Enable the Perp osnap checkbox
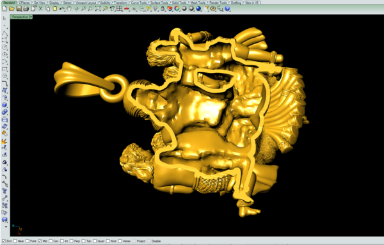384x245 pixels. 72,241
